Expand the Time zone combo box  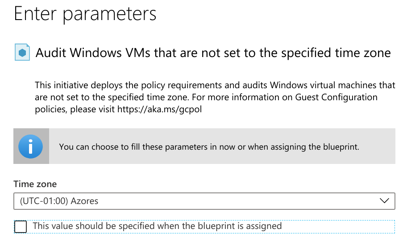coord(204,201)
